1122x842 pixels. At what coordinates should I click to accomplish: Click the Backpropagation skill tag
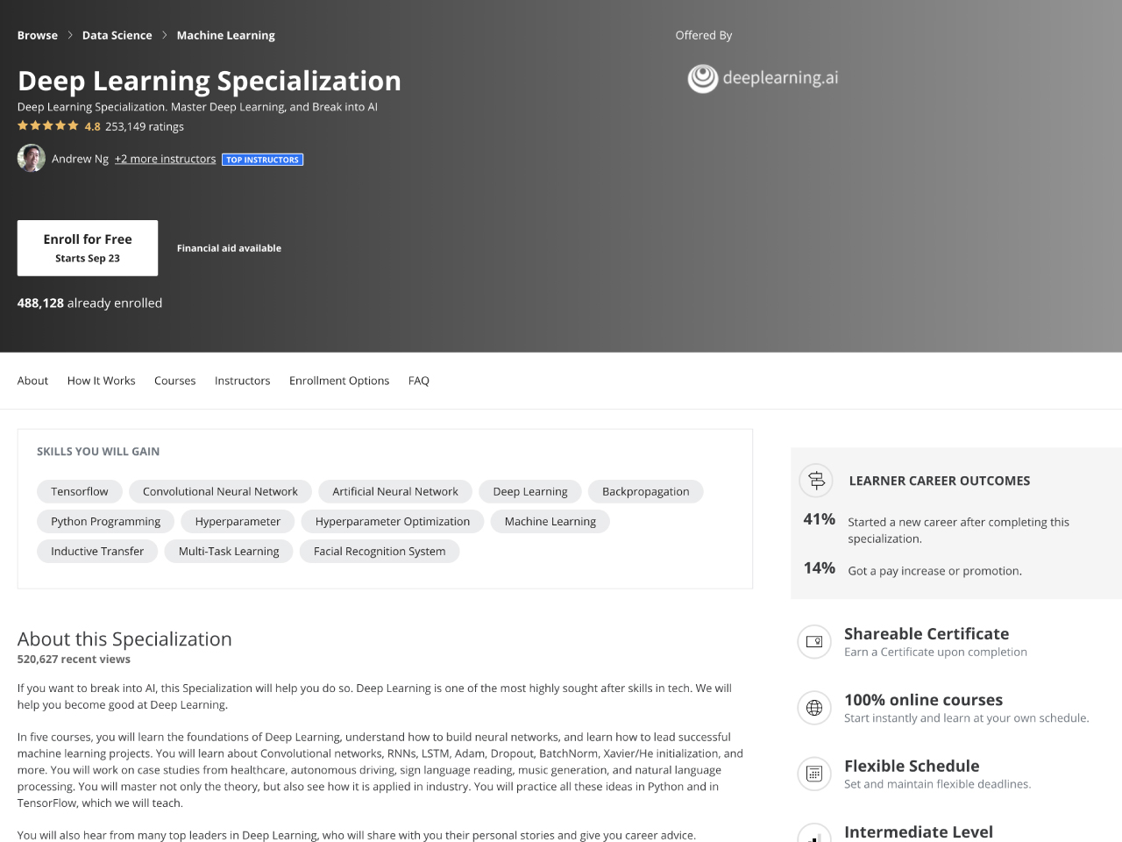[646, 491]
